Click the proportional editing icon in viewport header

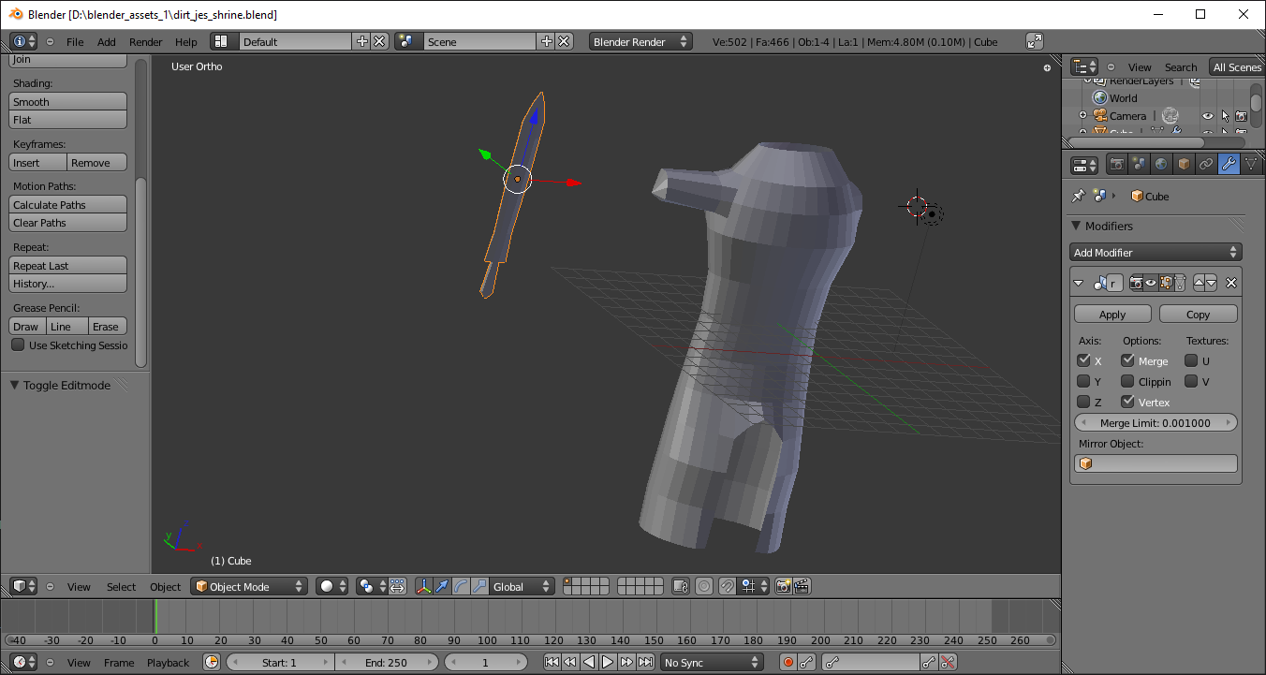point(705,587)
